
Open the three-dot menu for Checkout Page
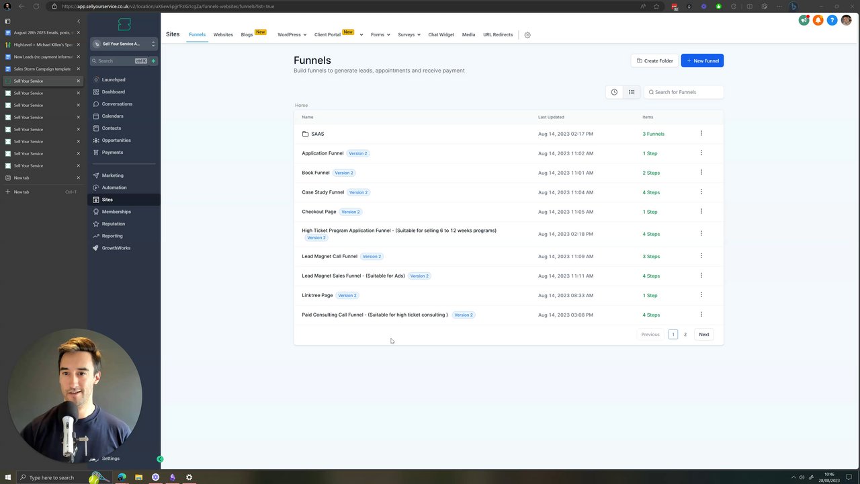point(701,212)
